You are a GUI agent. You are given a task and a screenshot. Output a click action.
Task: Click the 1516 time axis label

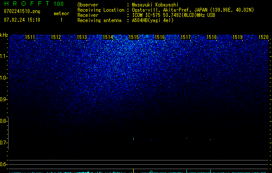[x=160, y=37]
